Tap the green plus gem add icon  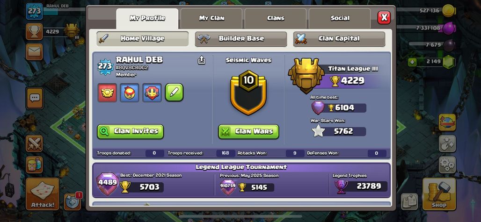click(412, 62)
